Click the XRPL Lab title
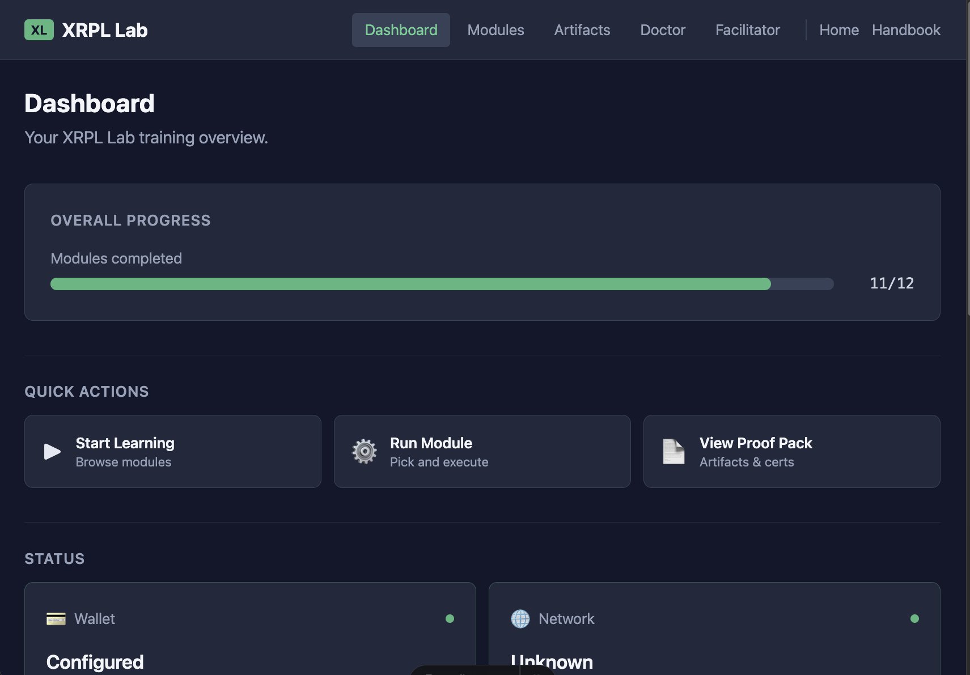The image size is (970, 675). (105, 30)
